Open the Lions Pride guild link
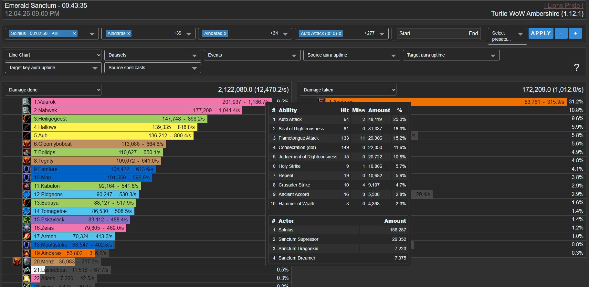Image resolution: width=589 pixels, height=287 pixels. point(563,5)
